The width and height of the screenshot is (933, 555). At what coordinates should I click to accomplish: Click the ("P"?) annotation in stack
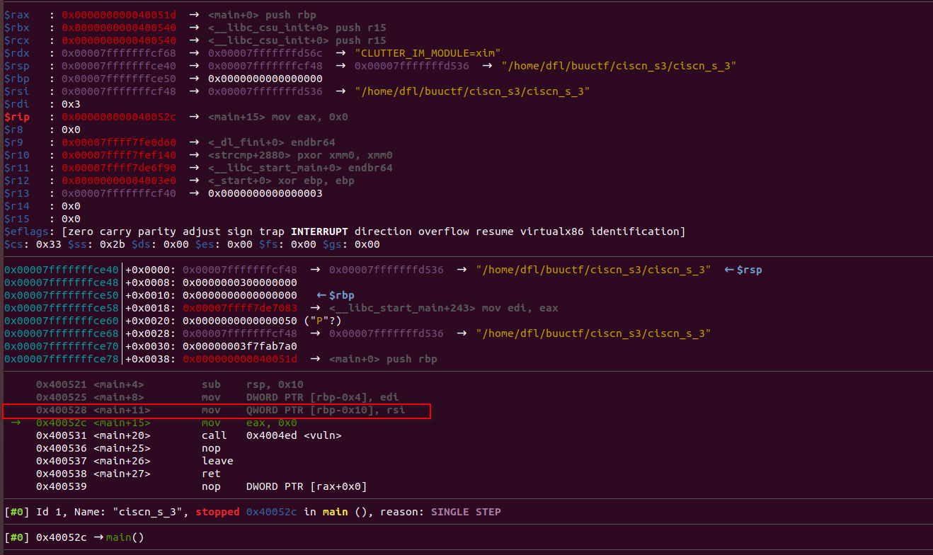324,321
